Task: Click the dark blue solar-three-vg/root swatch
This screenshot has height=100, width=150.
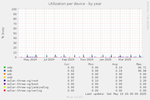Action: pyautogui.click(x=5, y=80)
